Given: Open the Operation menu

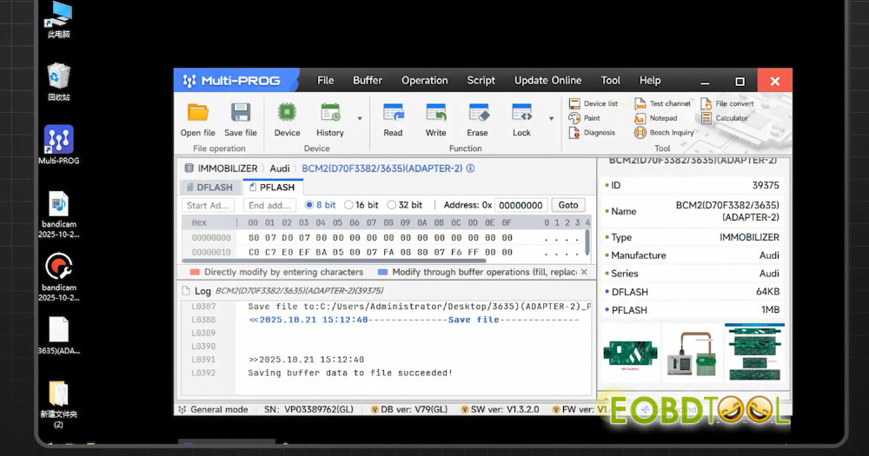Looking at the screenshot, I should 424,80.
